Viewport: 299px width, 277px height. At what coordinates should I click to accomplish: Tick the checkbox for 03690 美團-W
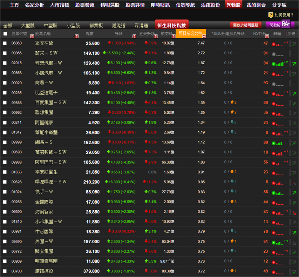point(5,242)
